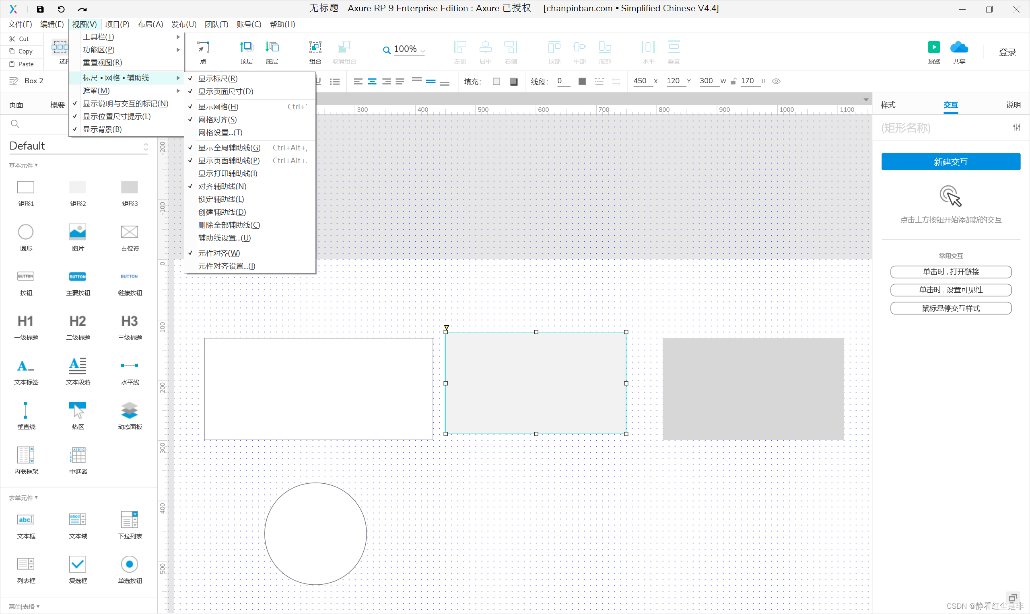This screenshot has width=1030, height=614.
Task: Select the Repeater (中继器) widget icon
Action: pyautogui.click(x=78, y=455)
